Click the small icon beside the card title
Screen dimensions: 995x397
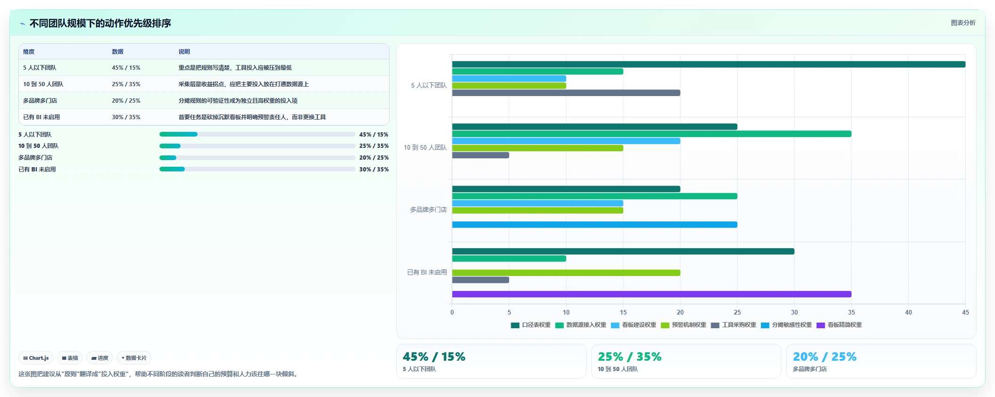pyautogui.click(x=22, y=24)
